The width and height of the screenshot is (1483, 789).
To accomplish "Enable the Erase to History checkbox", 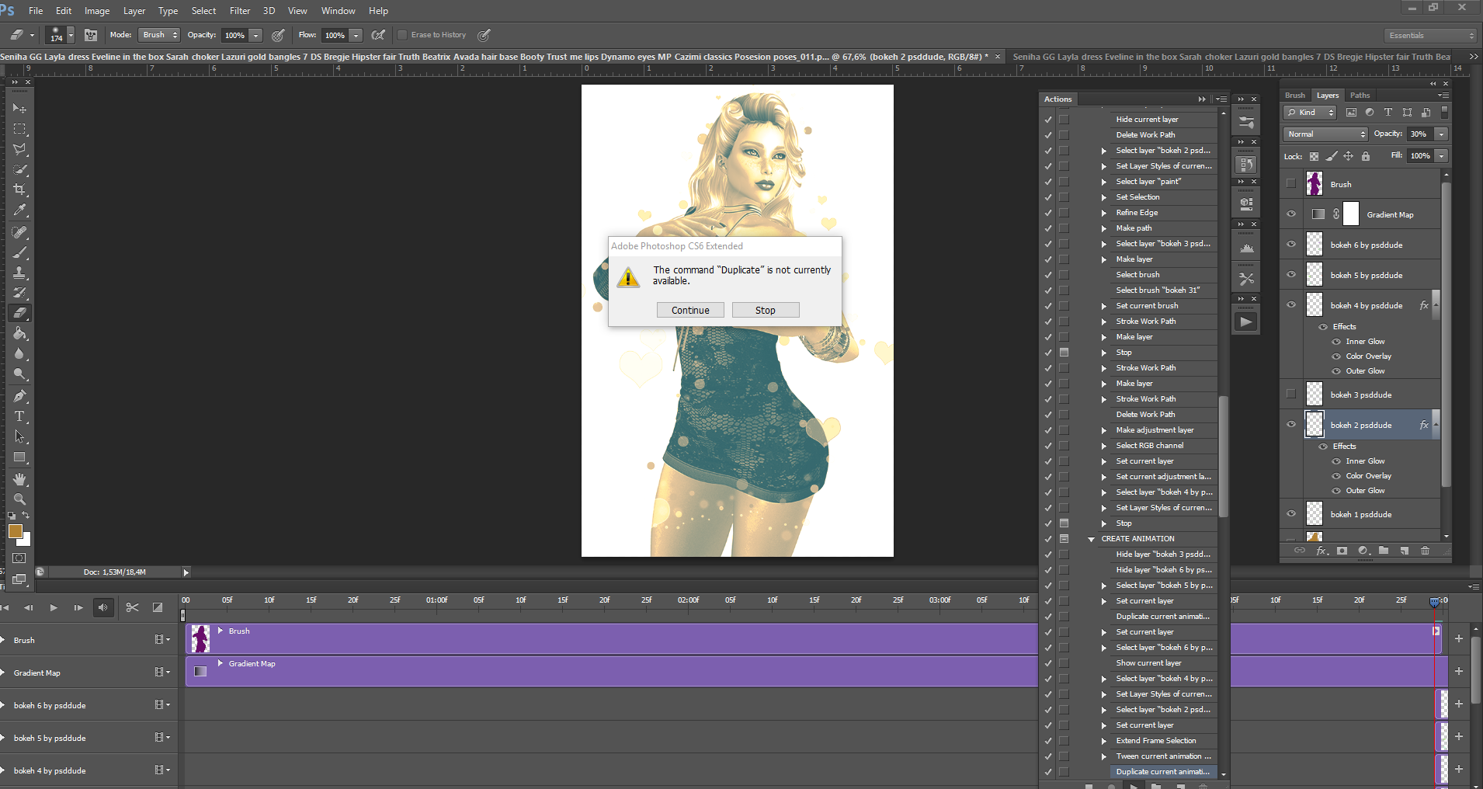I will pos(402,35).
